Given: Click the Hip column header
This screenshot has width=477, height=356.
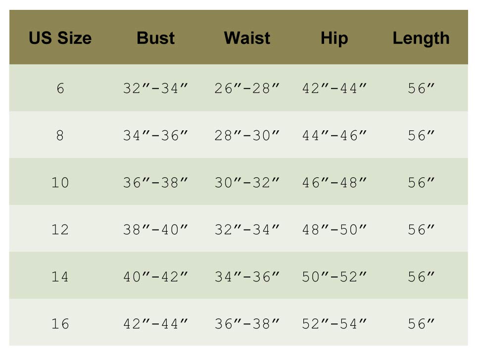Looking at the screenshot, I should click(x=334, y=38).
